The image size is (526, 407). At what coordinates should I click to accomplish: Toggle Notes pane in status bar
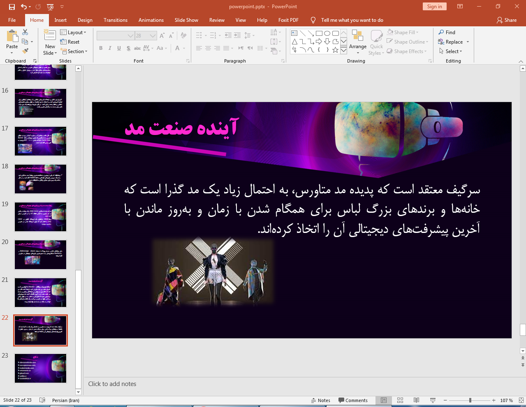(320, 400)
